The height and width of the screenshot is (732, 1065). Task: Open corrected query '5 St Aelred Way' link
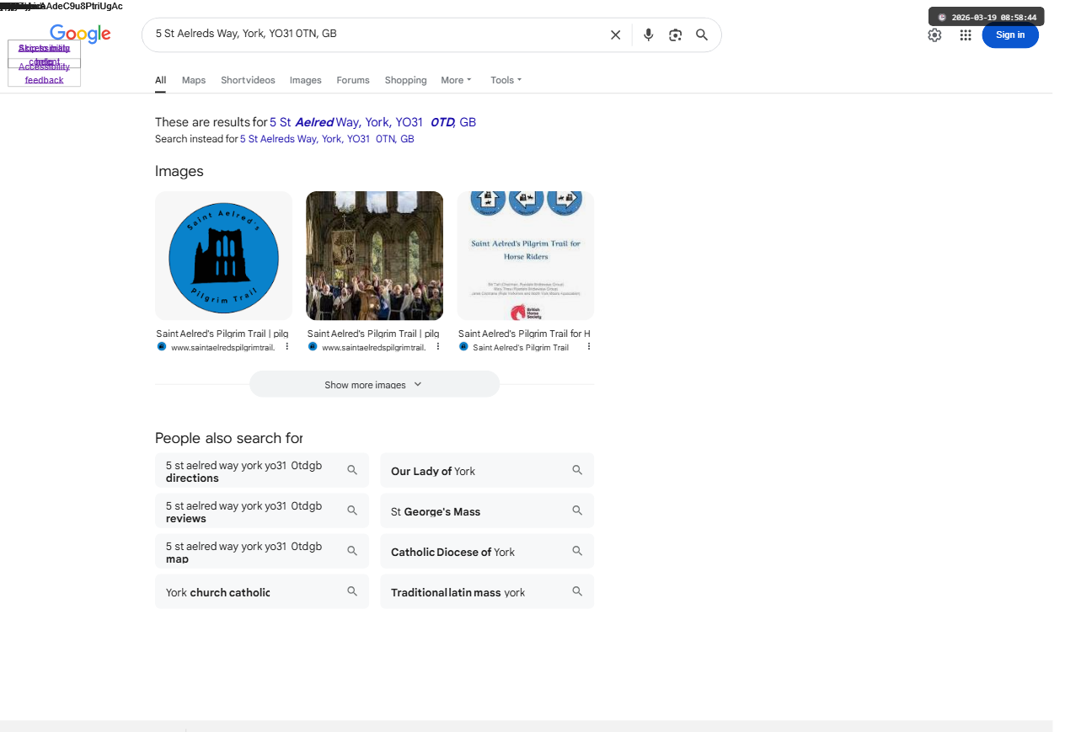click(372, 122)
